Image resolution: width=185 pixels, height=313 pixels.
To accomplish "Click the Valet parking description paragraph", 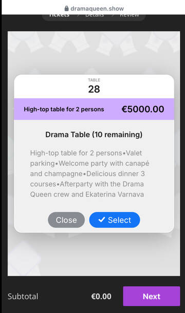I will tap(90, 173).
